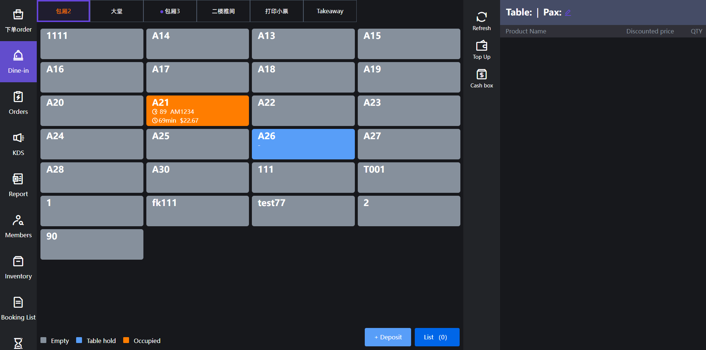Viewport: 706px width, 350px height.
Task: Switch to the 大堂 tab
Action: pos(117,11)
